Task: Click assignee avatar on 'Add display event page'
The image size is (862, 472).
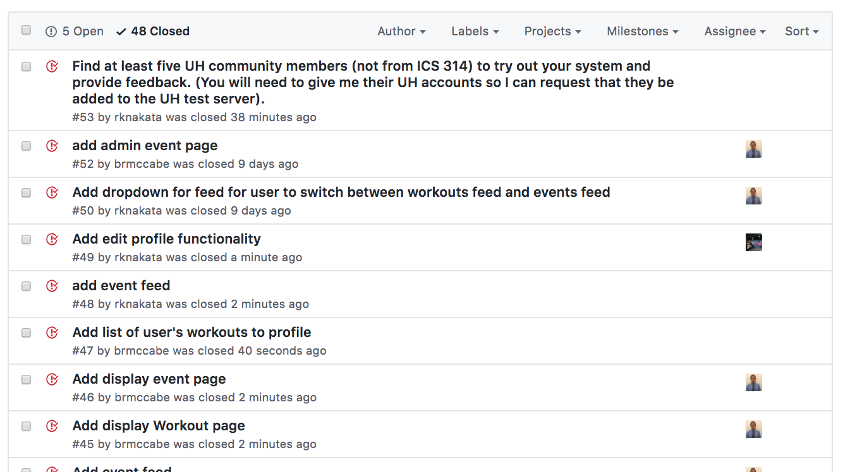Action: [754, 382]
